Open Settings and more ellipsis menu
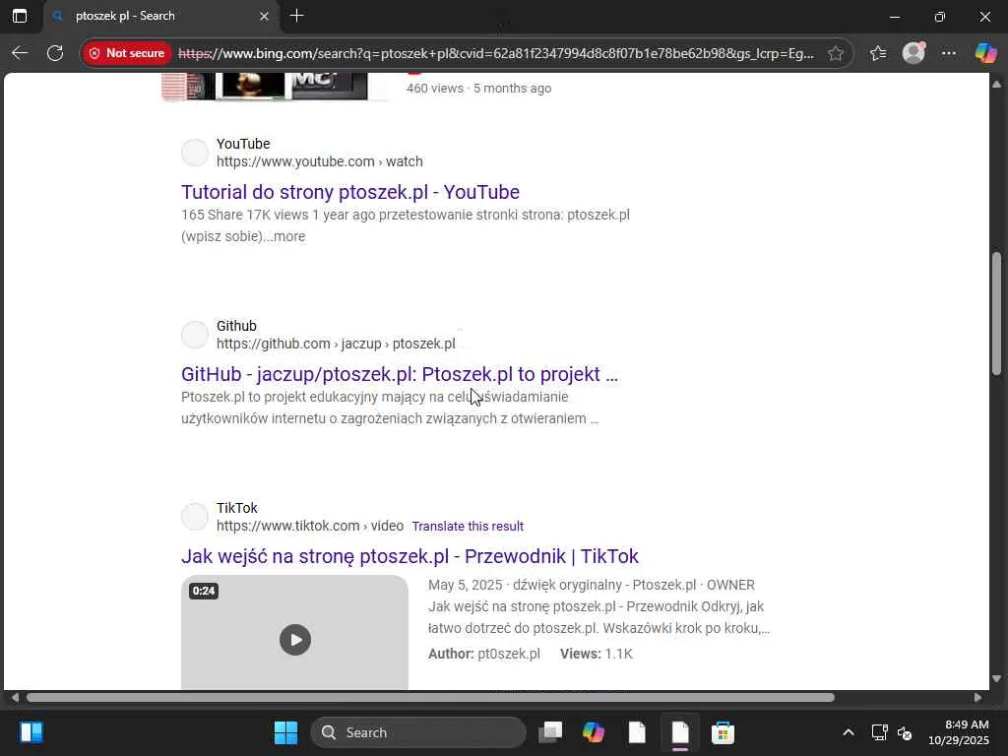Viewport: 1008px width, 756px height. click(949, 53)
